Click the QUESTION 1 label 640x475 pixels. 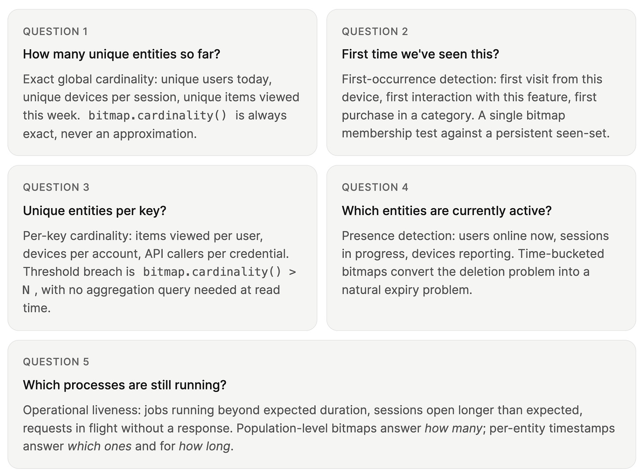point(55,32)
